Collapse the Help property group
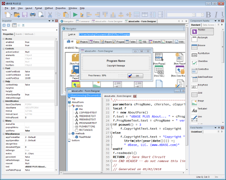The height and width of the screenshot is (180, 226). [4, 81]
